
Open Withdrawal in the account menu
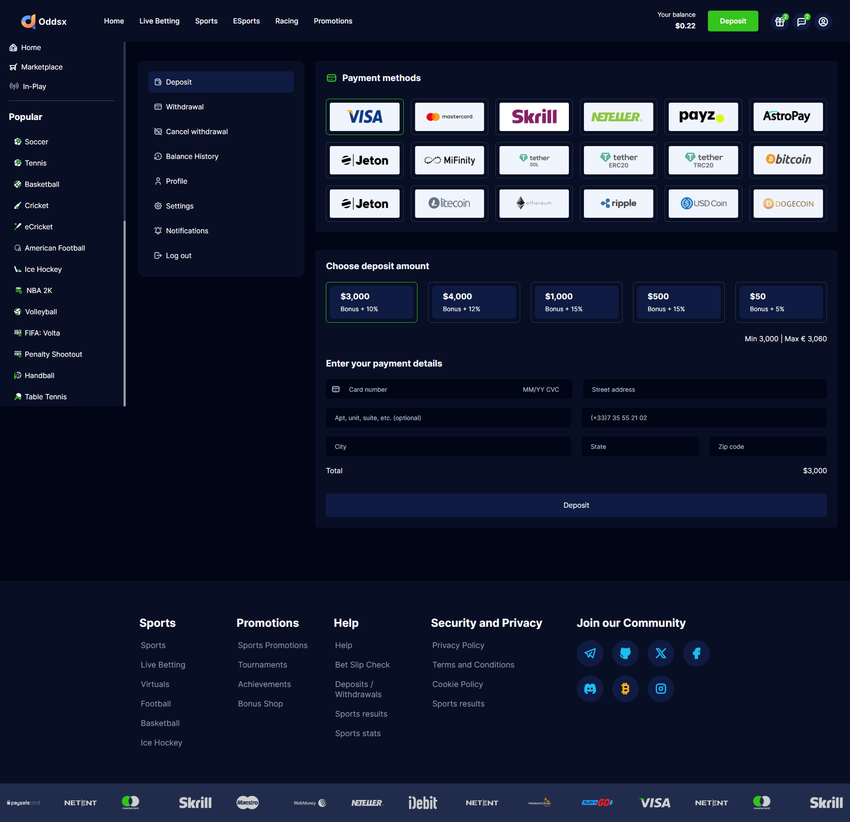(x=185, y=107)
